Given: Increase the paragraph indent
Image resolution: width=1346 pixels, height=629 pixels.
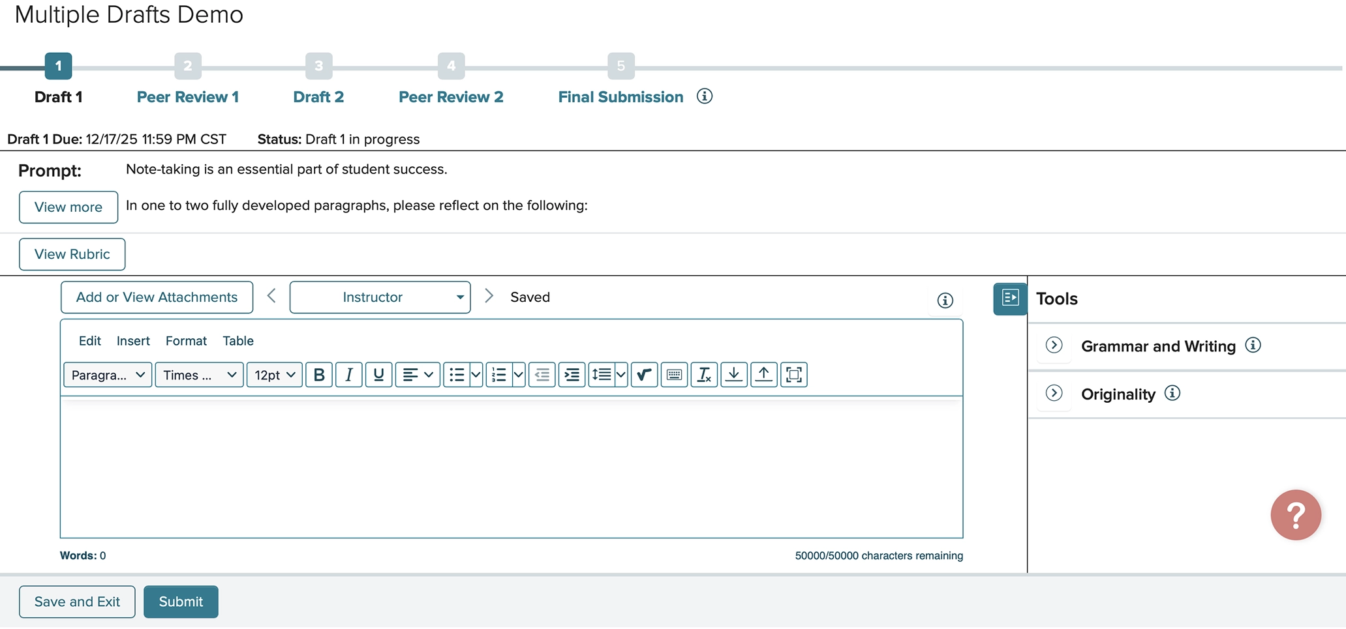Looking at the screenshot, I should pyautogui.click(x=572, y=375).
